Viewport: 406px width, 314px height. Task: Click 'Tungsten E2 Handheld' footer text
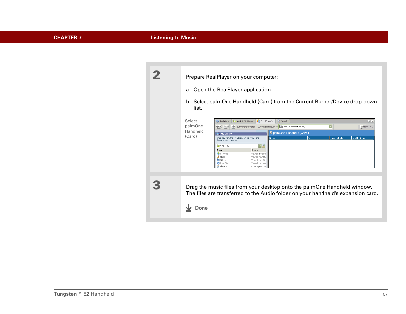coord(84,294)
